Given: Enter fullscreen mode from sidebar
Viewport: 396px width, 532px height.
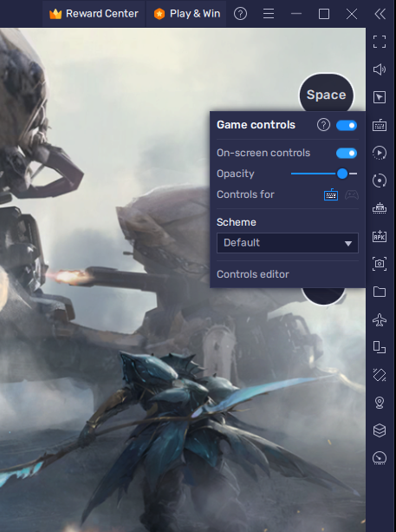Looking at the screenshot, I should click(380, 42).
